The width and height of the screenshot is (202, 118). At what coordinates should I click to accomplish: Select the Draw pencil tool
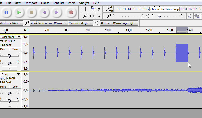point(99,9)
